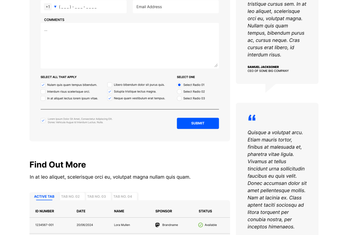Click the name Lora Mullen
Viewport: 348px width, 235px height.
(x=122, y=225)
